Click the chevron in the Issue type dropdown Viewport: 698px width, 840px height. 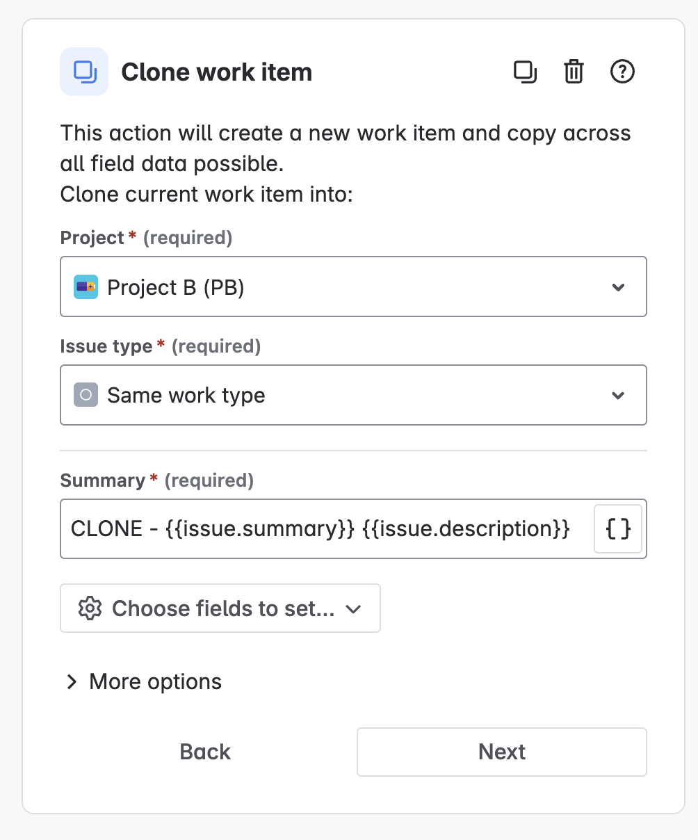(618, 396)
